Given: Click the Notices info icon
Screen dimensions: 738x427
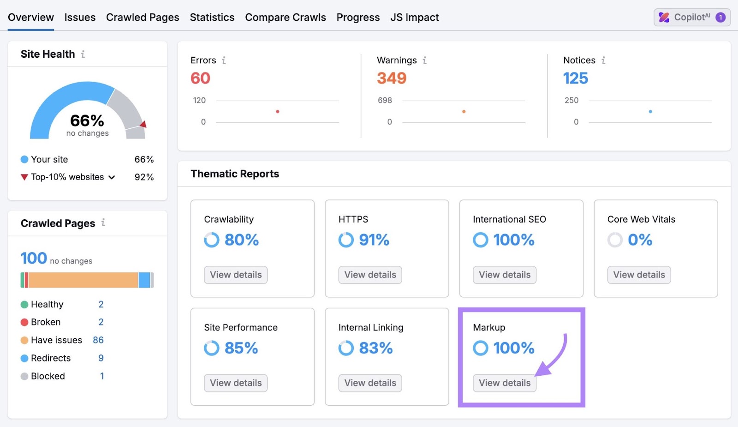Looking at the screenshot, I should pos(604,60).
